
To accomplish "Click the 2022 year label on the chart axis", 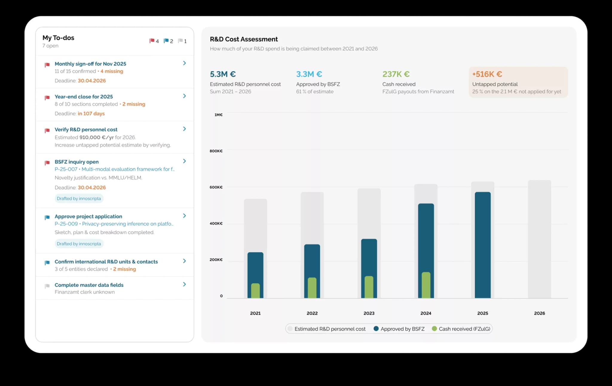I will (312, 313).
